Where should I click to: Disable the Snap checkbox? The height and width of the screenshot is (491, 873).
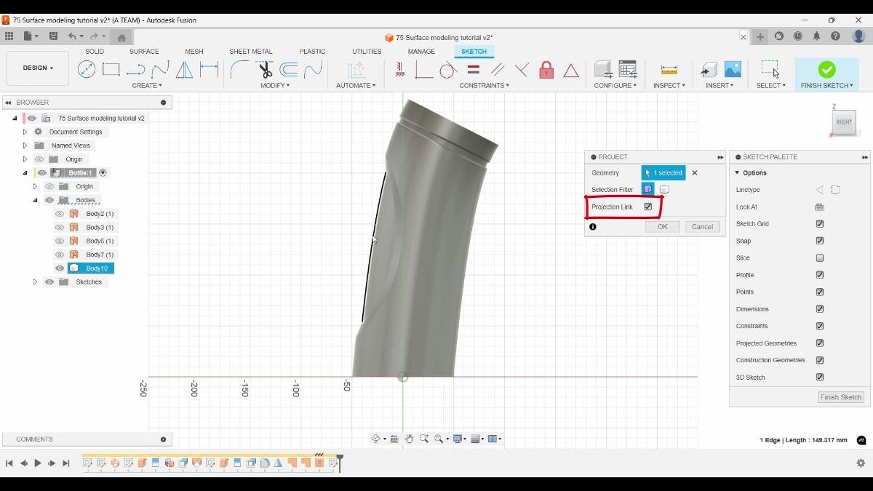tap(820, 241)
